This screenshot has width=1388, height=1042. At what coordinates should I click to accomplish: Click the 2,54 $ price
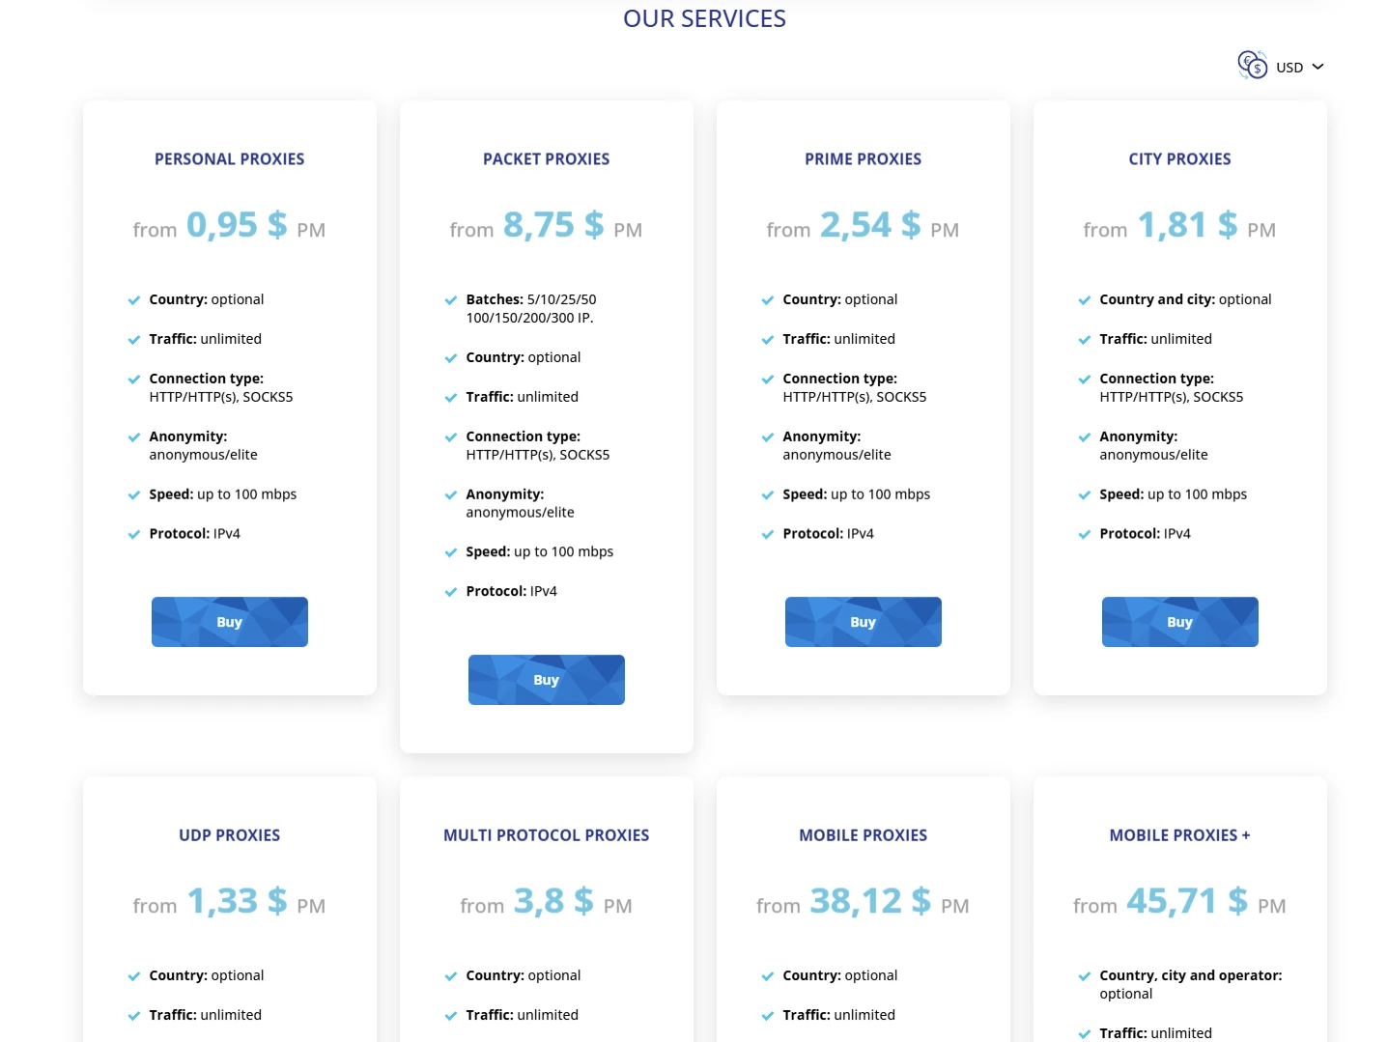(x=870, y=225)
